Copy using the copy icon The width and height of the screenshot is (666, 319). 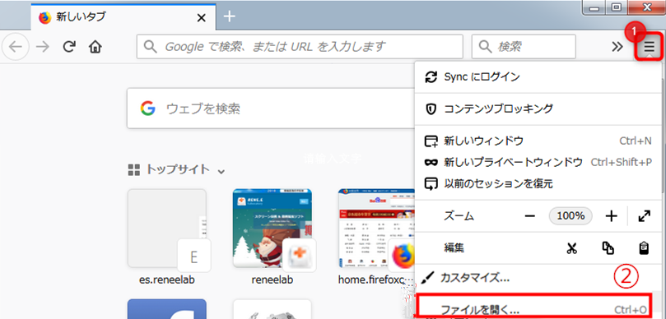[x=608, y=248]
